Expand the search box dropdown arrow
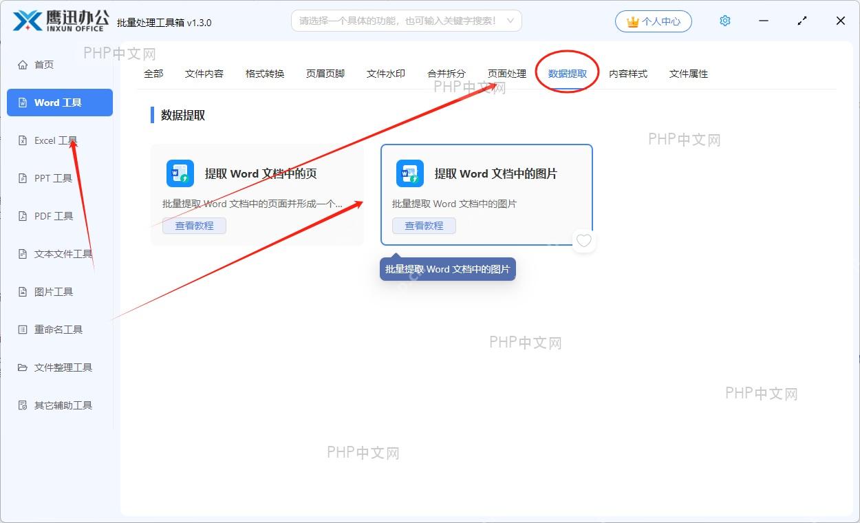 pos(510,21)
